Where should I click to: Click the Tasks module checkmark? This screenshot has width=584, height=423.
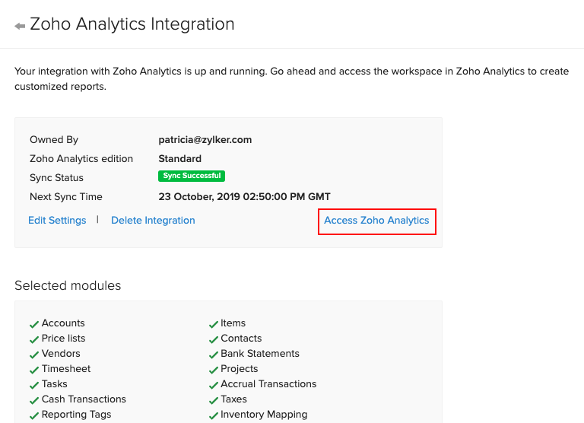point(34,385)
